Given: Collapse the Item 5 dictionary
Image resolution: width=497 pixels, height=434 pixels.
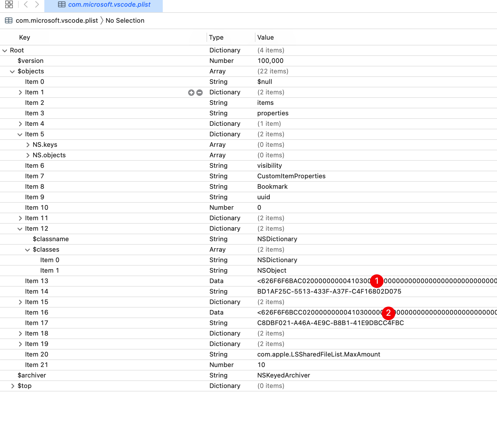Looking at the screenshot, I should click(x=20, y=134).
